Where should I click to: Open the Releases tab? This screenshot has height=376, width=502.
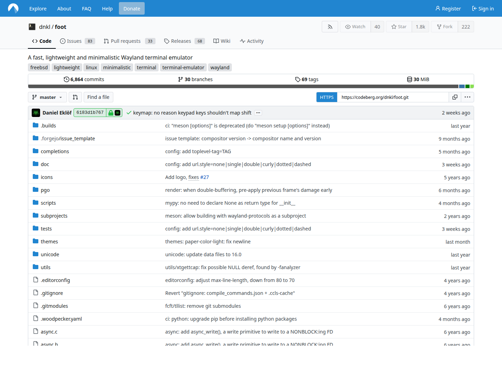click(x=184, y=41)
